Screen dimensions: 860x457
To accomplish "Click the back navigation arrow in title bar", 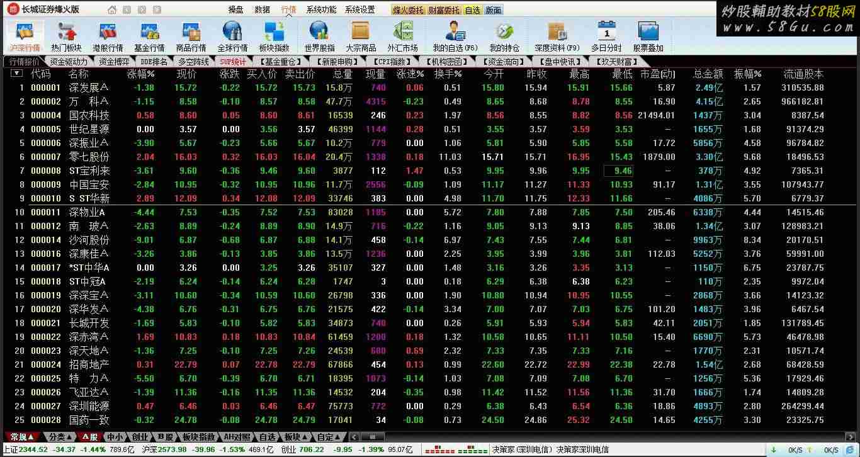I will 127,9.
